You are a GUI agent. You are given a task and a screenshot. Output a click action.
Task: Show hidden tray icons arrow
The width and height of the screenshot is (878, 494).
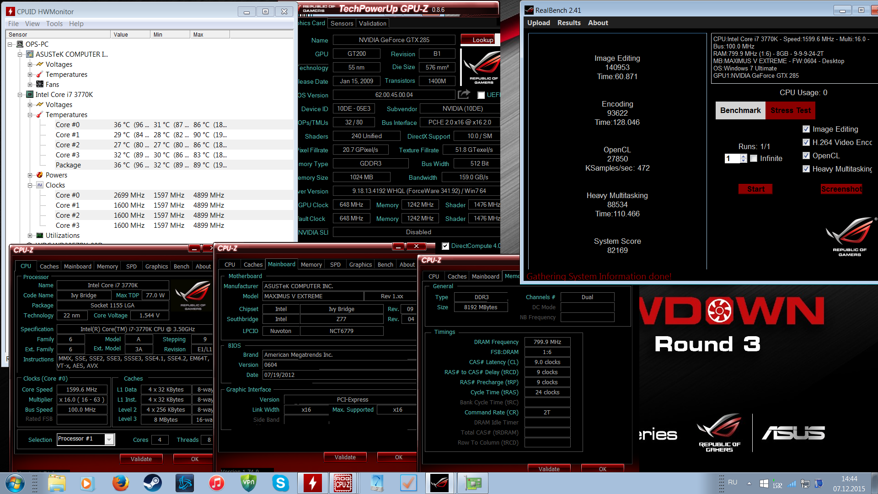(x=749, y=483)
